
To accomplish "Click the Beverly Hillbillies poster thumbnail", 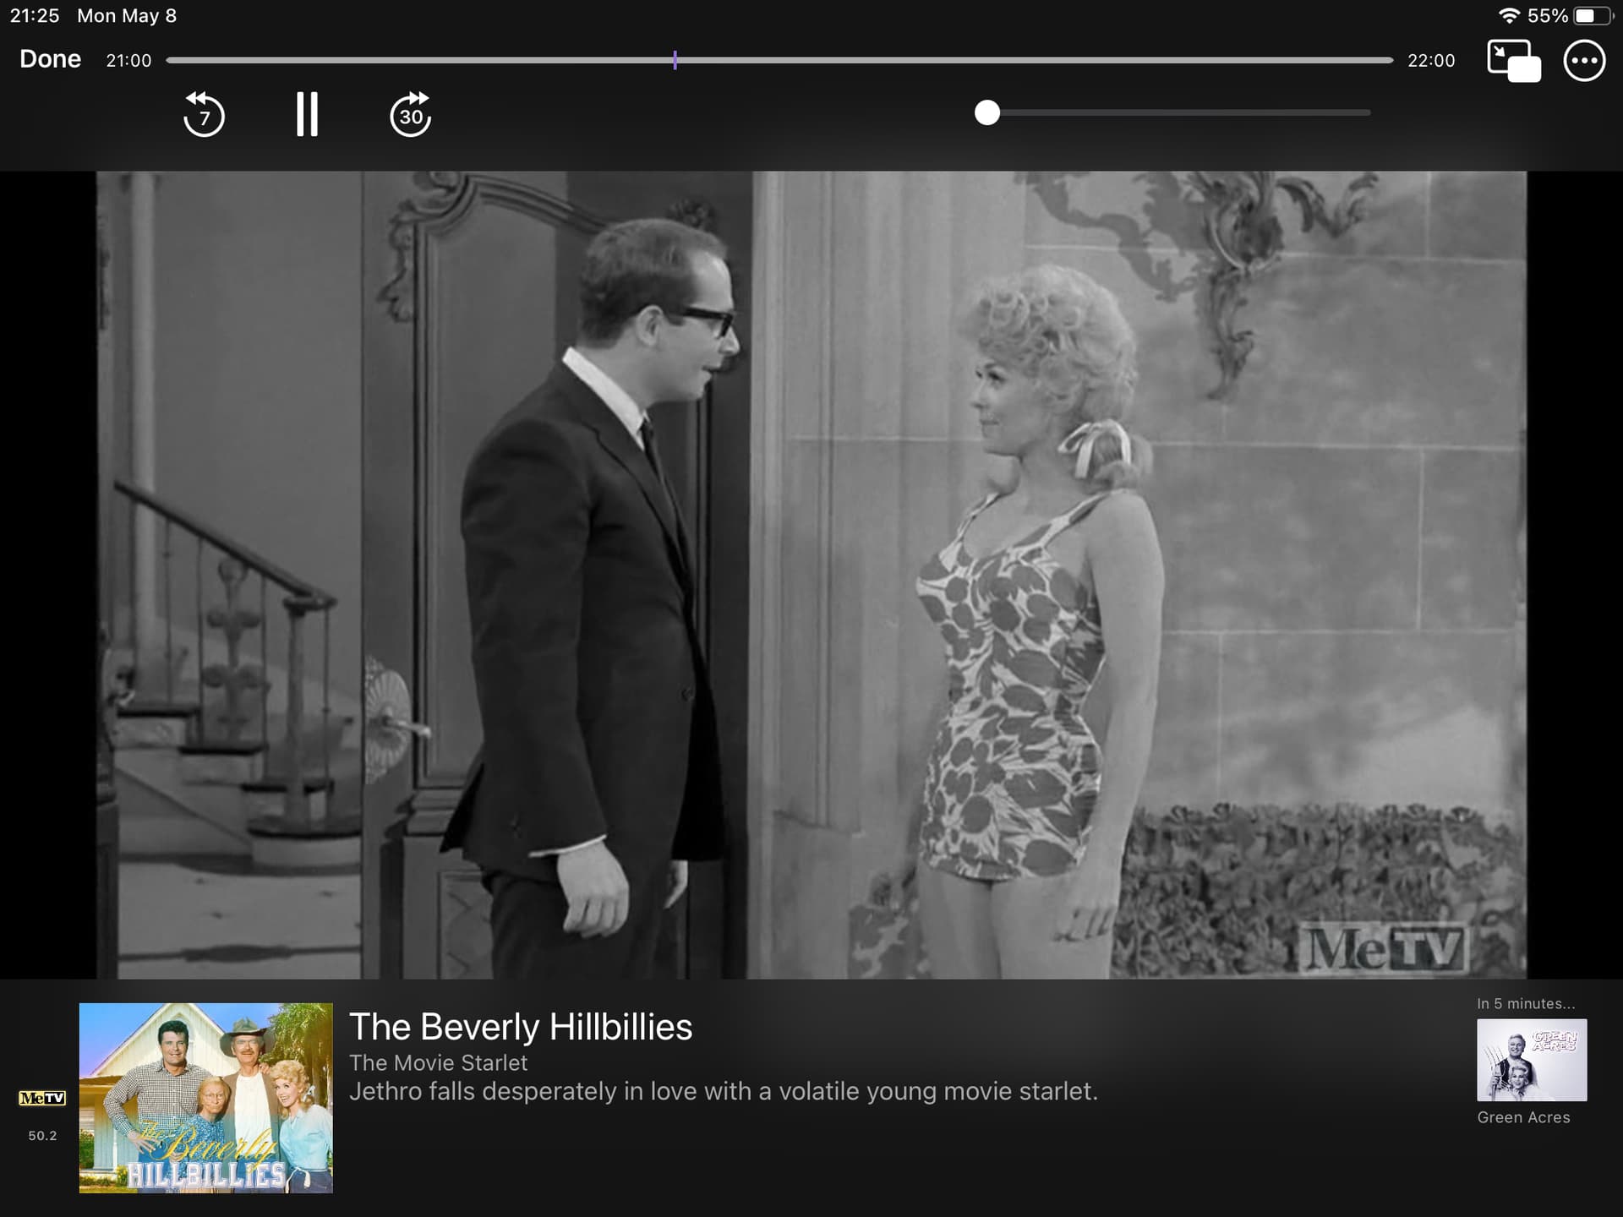I will 205,1097.
